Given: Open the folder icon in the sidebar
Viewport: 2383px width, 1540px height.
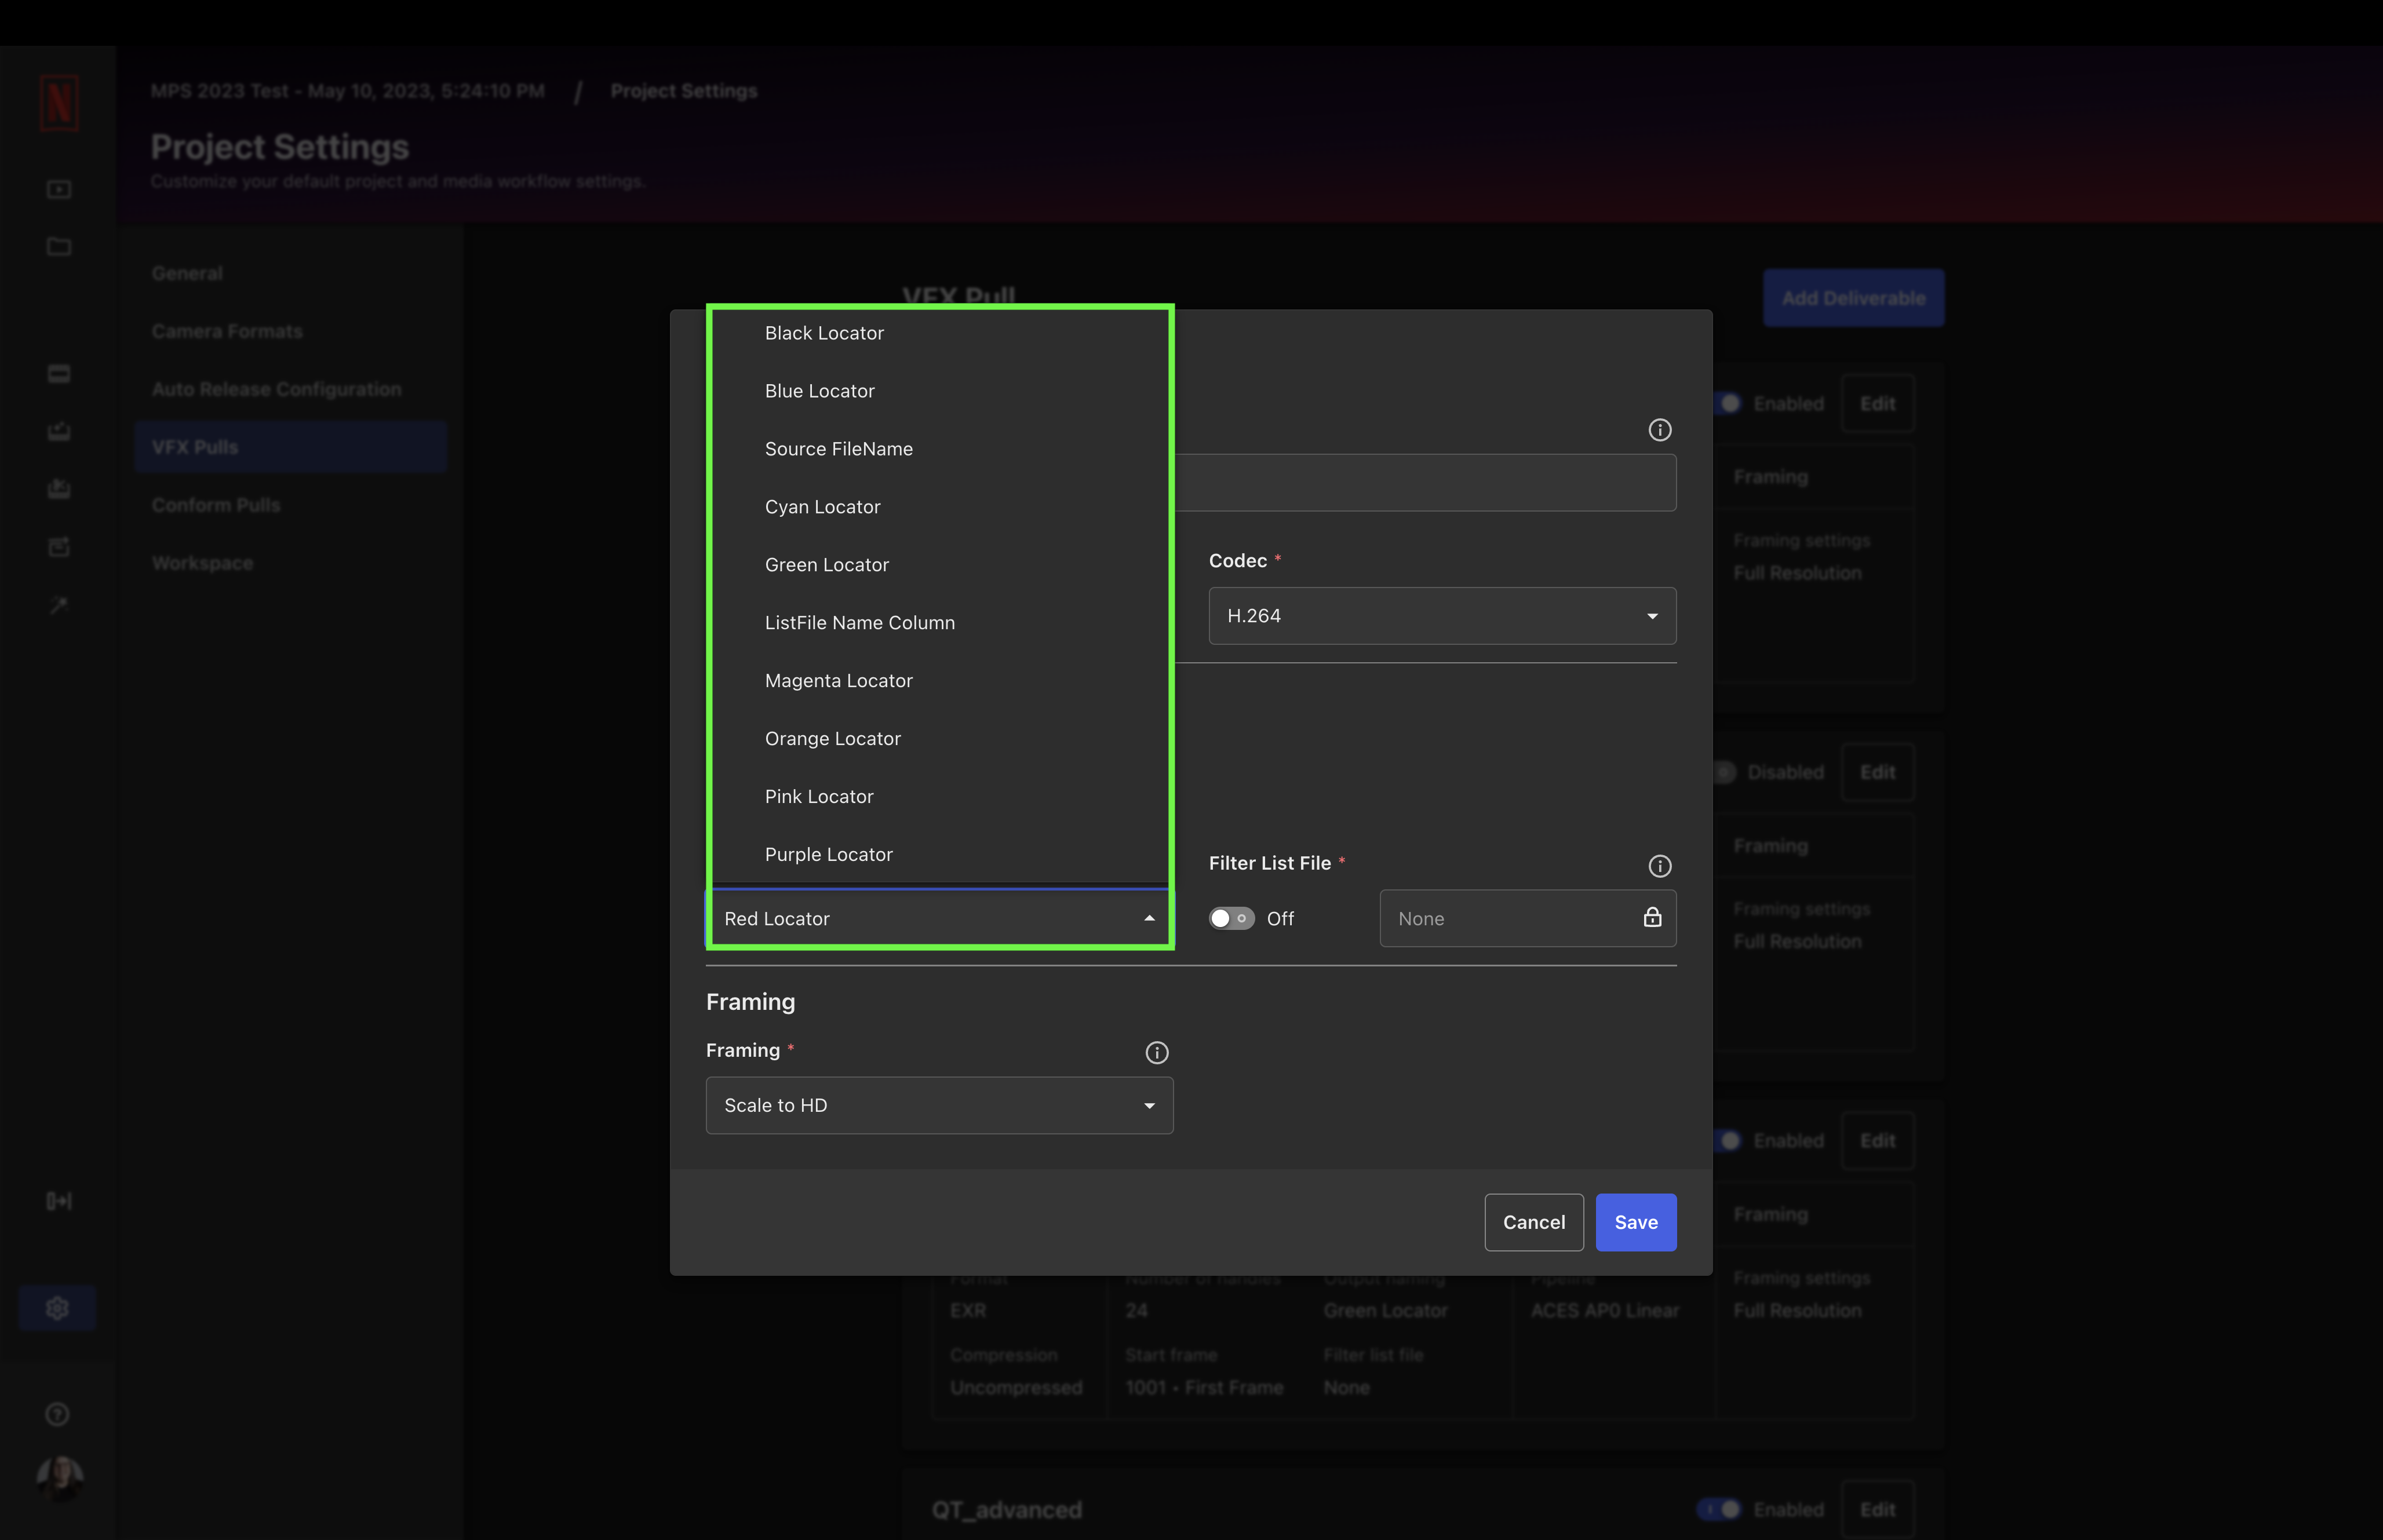Looking at the screenshot, I should pyautogui.click(x=59, y=247).
